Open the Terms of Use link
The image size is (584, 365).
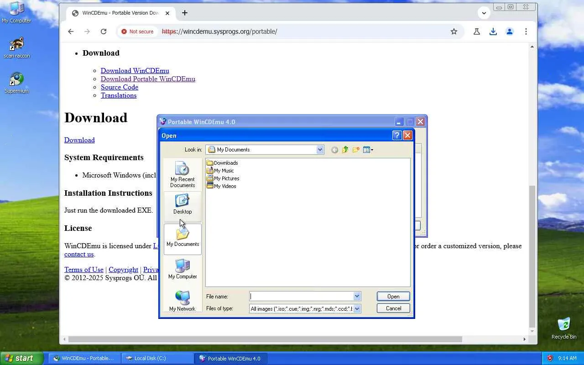[84, 270]
